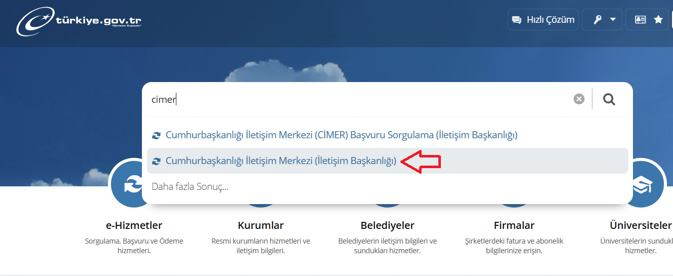Click the 'Sorgulama, Başvuru ve Ödeme hizmetleri' text

(134, 246)
